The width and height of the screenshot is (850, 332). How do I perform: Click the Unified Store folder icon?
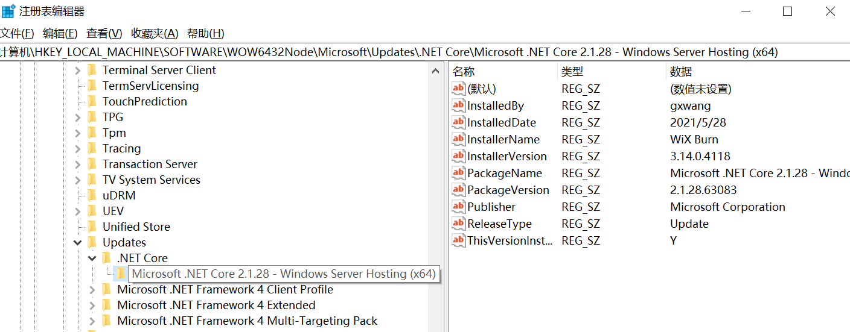tap(92, 227)
